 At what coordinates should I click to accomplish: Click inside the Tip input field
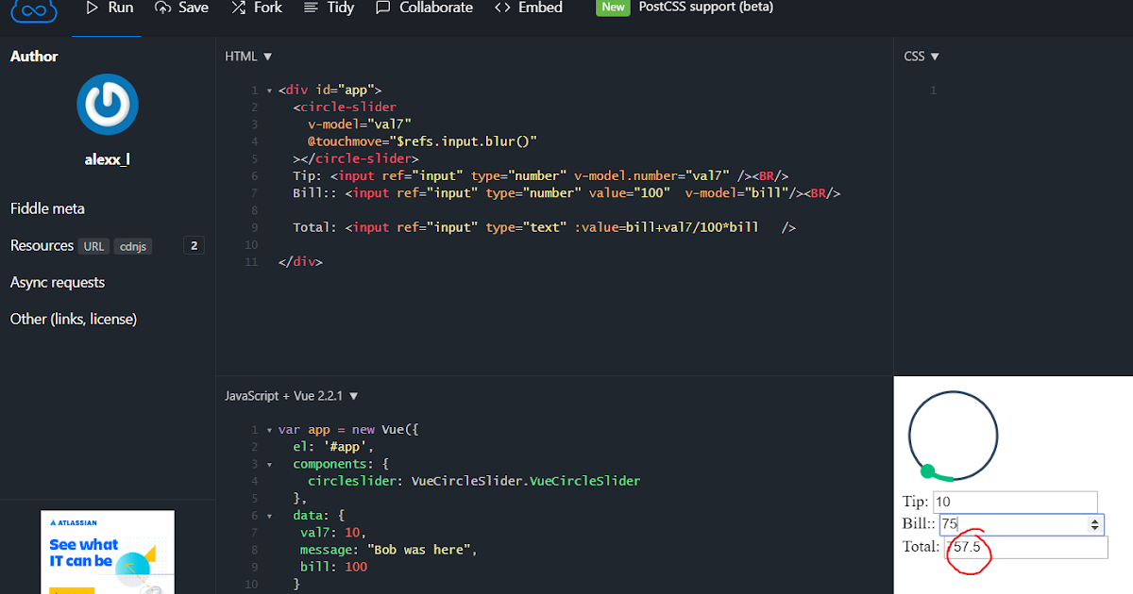[1015, 502]
